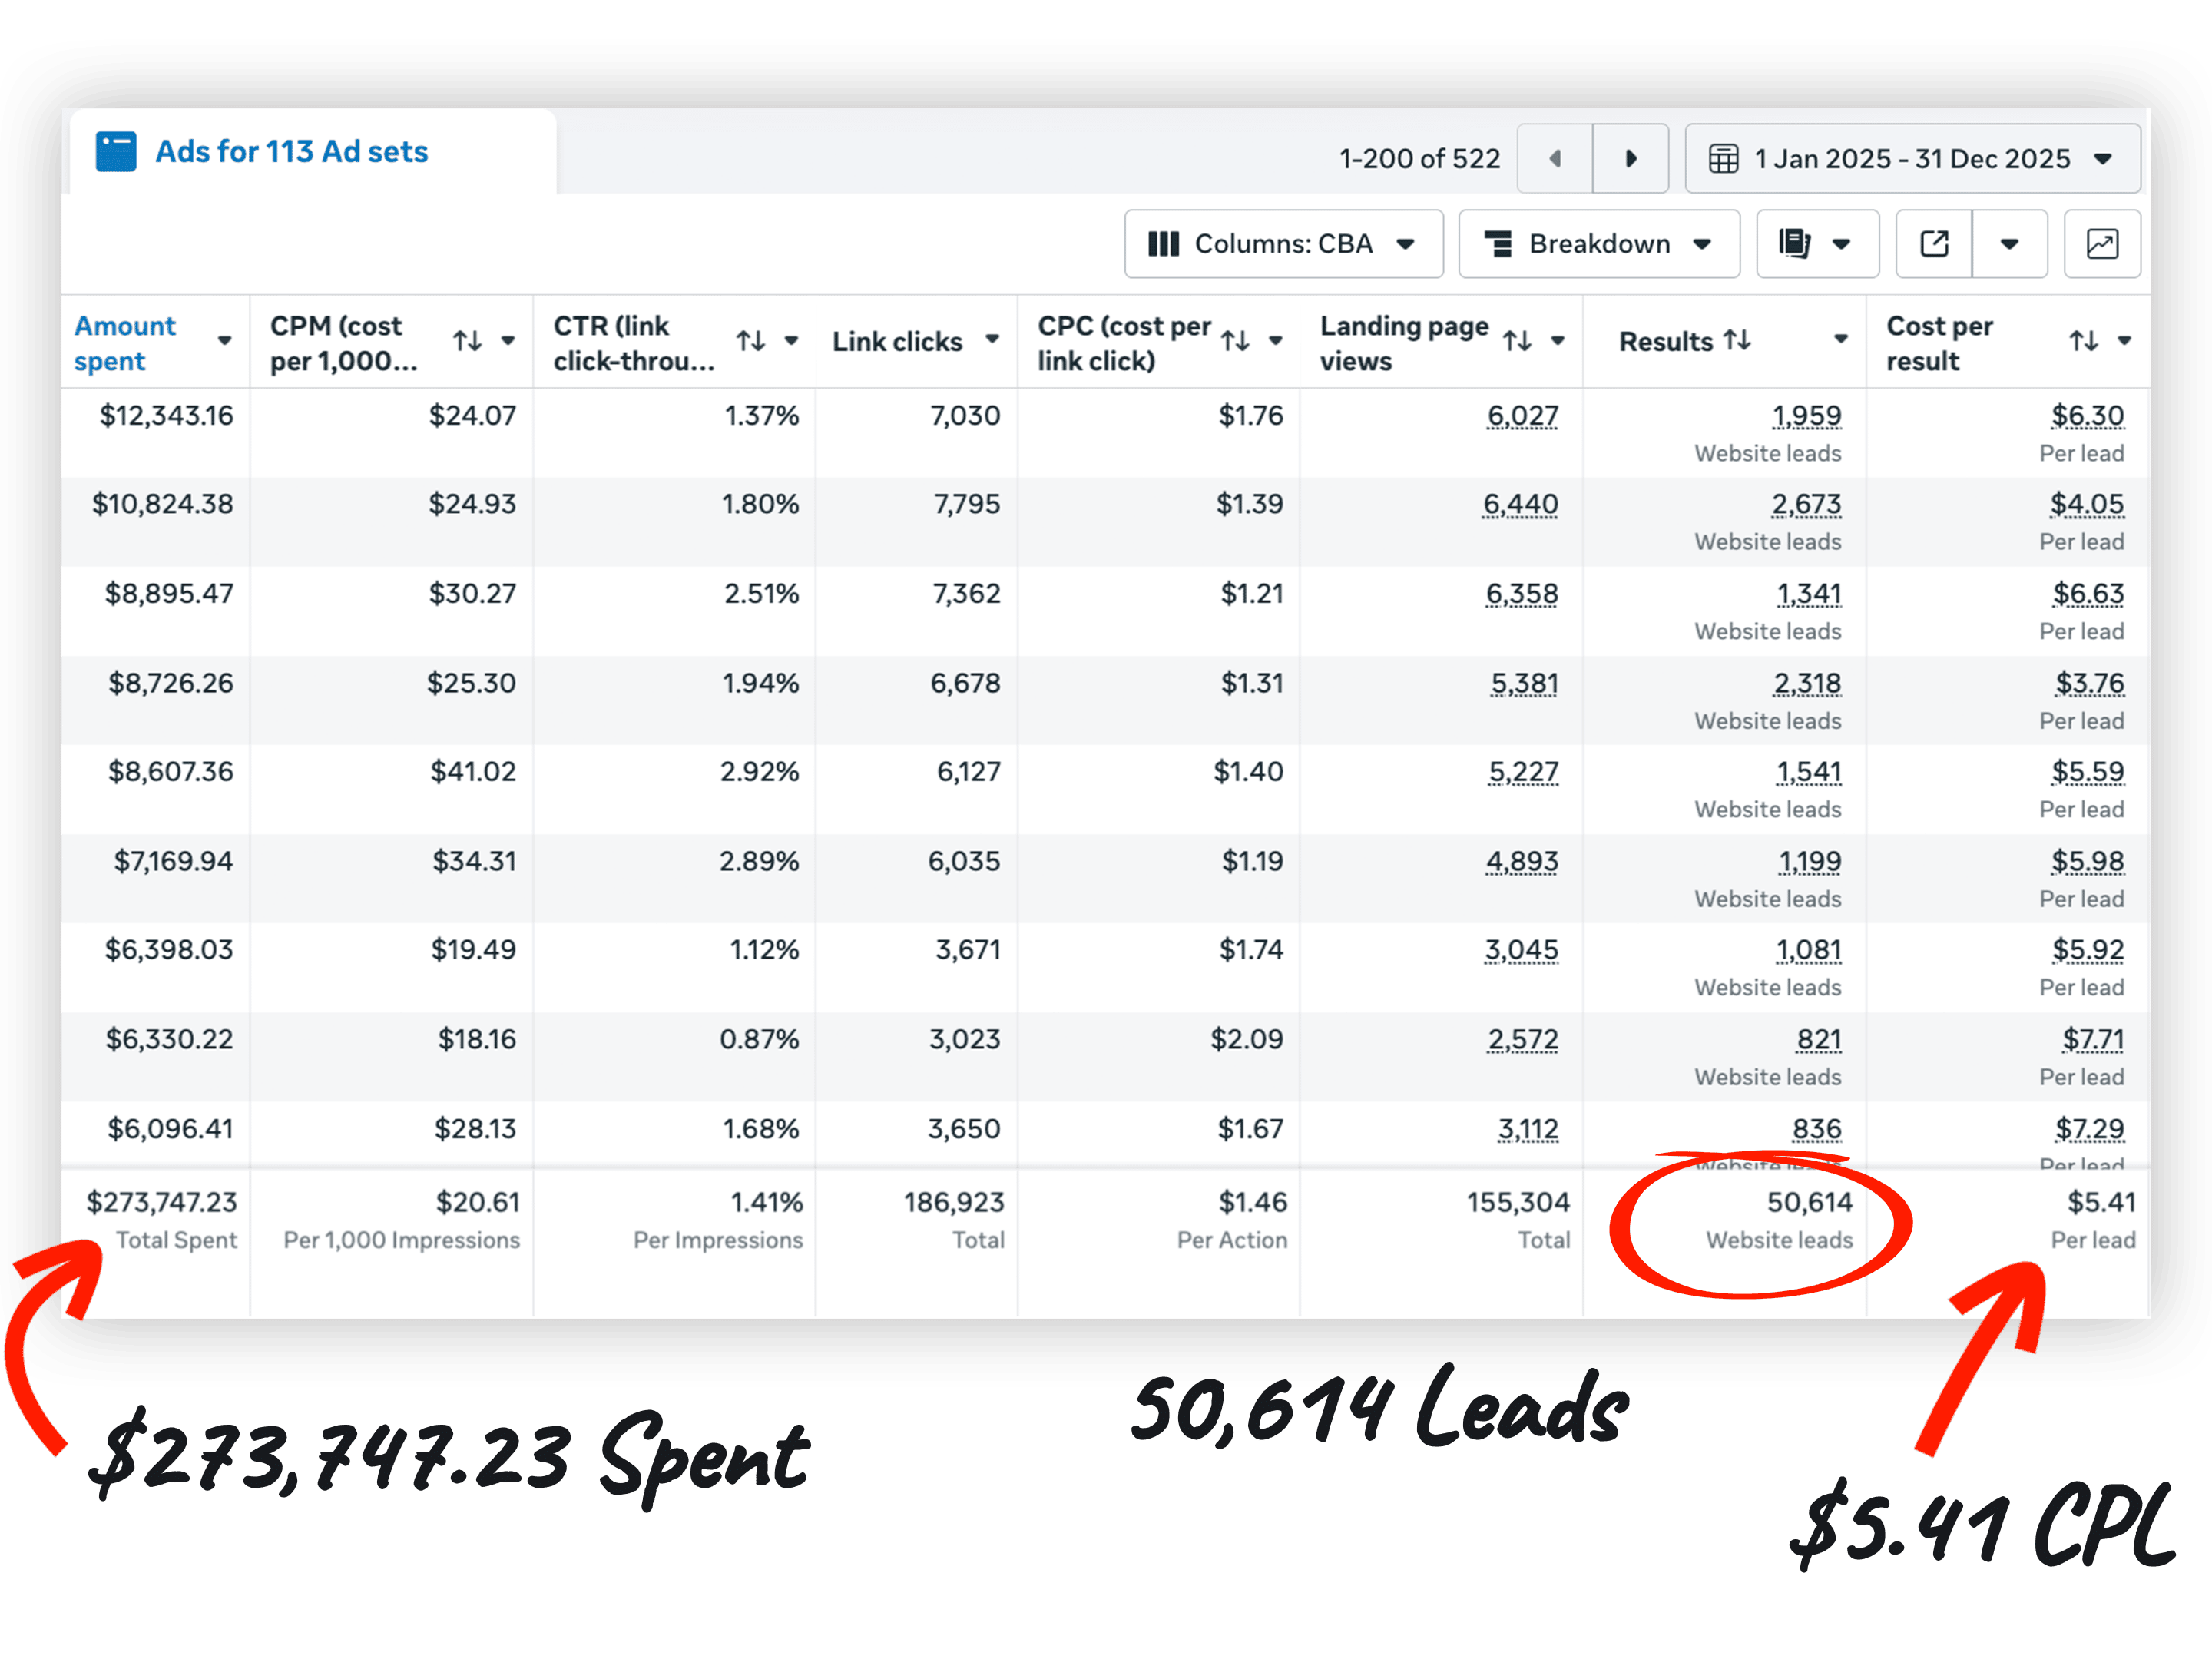The width and height of the screenshot is (2212, 1659).
Task: Select the Ads for 113 Ad sets tab
Action: (x=291, y=152)
